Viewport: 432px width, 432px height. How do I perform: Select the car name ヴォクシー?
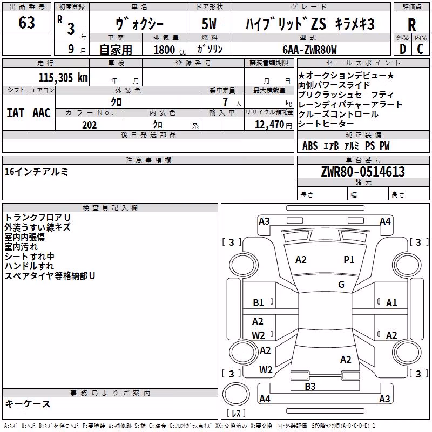(x=139, y=24)
